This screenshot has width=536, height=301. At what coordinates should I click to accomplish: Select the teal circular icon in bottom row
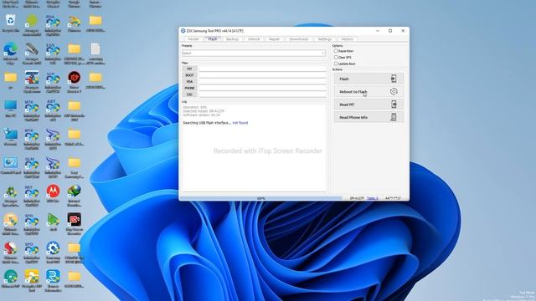tap(11, 277)
